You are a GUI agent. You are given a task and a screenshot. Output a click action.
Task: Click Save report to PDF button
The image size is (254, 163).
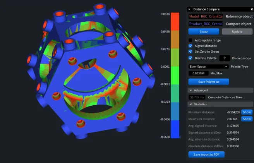(206, 154)
